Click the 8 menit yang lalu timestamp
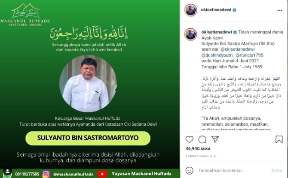This screenshot has height=178, width=288. pyautogui.click(x=201, y=156)
